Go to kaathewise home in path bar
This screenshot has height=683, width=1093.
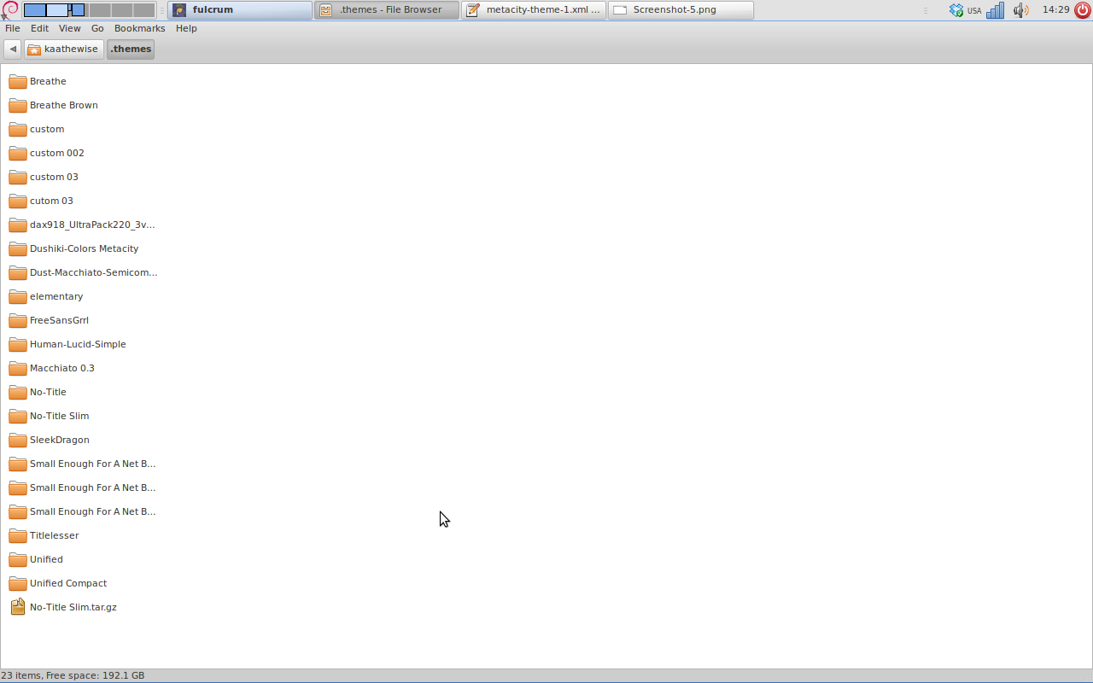(x=64, y=49)
